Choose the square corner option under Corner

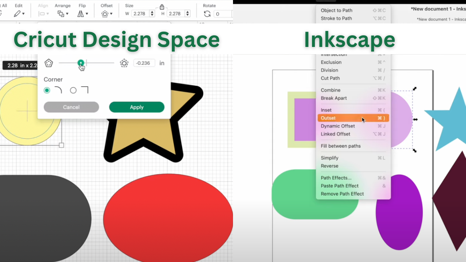pyautogui.click(x=85, y=89)
